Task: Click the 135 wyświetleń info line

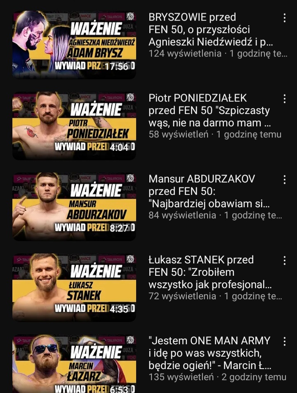Action: pos(217,377)
